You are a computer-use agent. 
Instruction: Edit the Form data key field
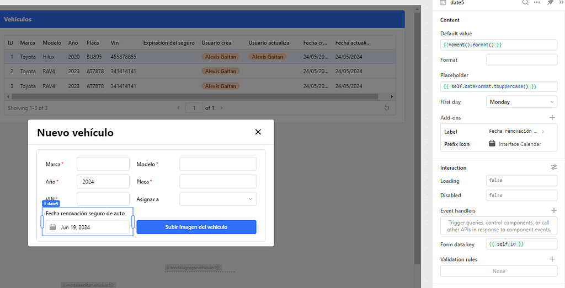pos(521,244)
